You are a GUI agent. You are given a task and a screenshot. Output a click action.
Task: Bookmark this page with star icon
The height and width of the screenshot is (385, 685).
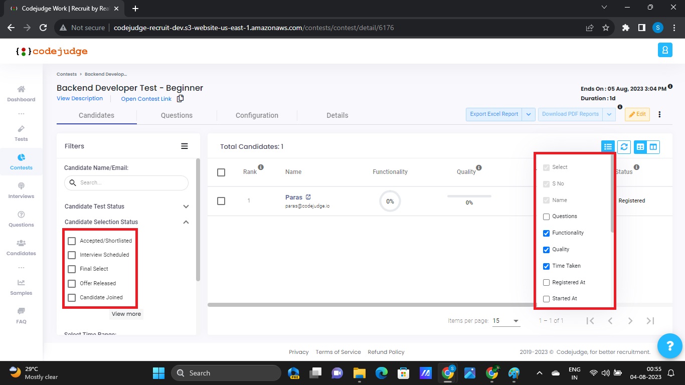(x=605, y=28)
